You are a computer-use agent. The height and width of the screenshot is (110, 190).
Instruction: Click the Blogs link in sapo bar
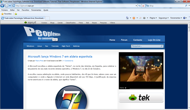(x=52, y=23)
